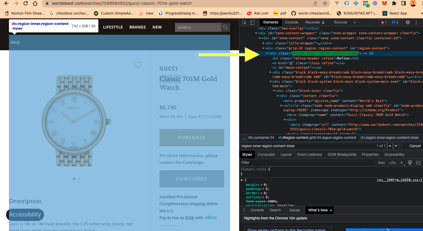Expand the border CSS property

click(262, 193)
